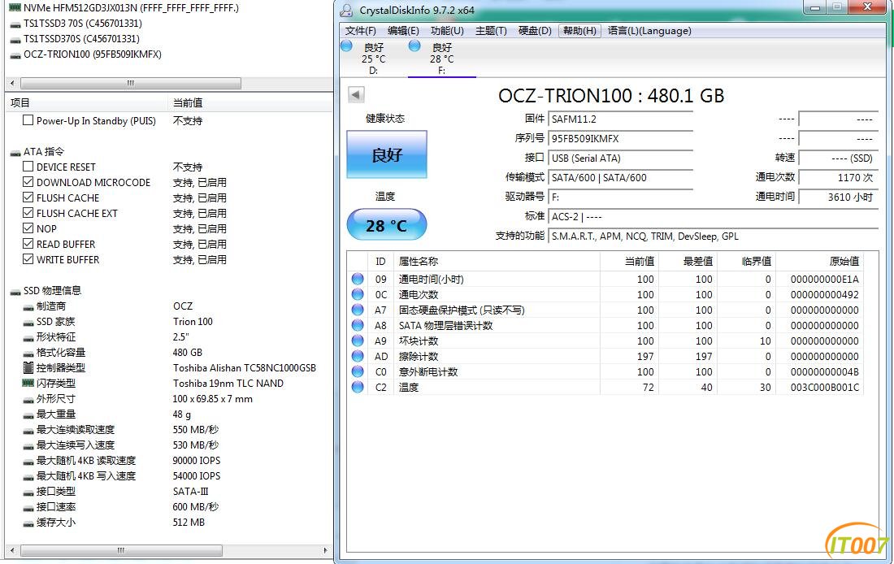Open the 主题(T) menu
This screenshot has width=894, height=564.
[x=491, y=31]
